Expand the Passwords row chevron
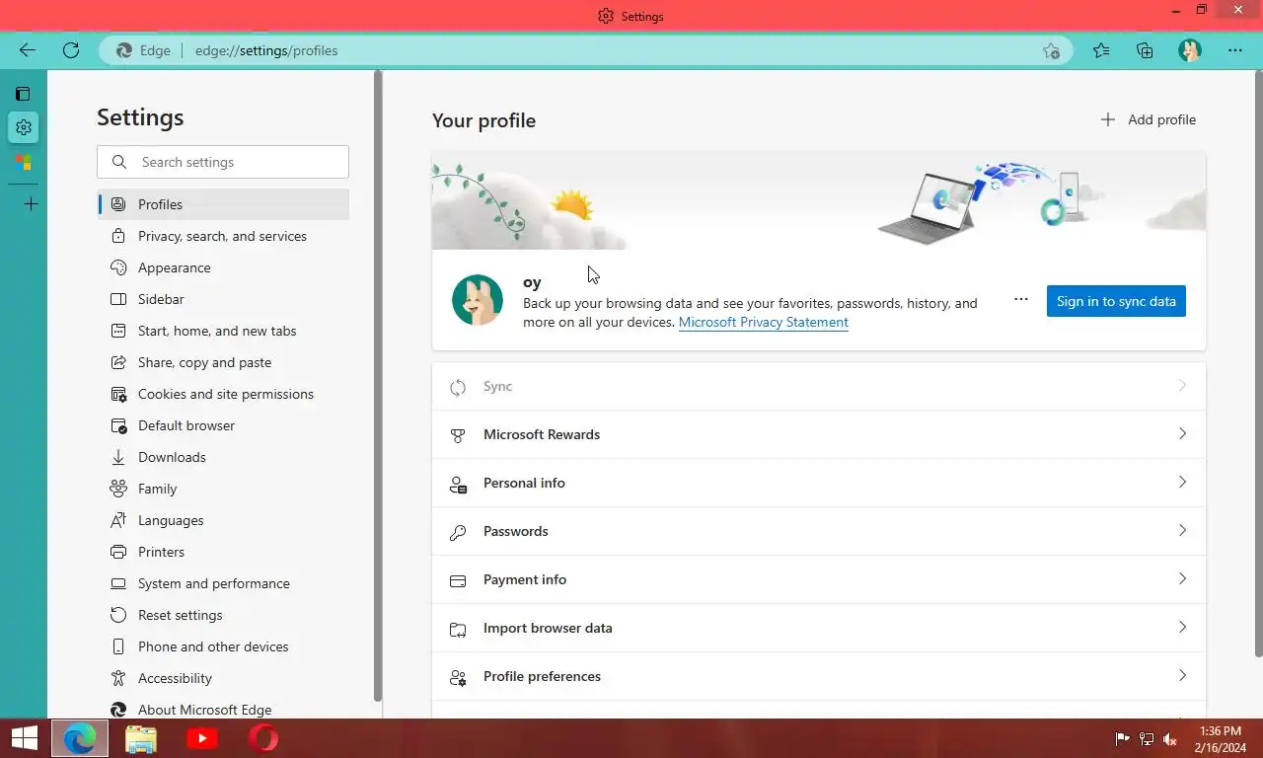 click(x=1182, y=531)
